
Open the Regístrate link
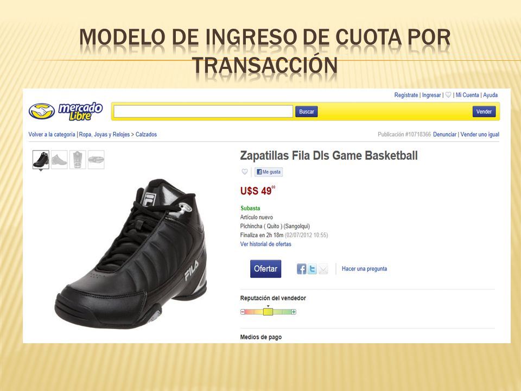point(406,95)
